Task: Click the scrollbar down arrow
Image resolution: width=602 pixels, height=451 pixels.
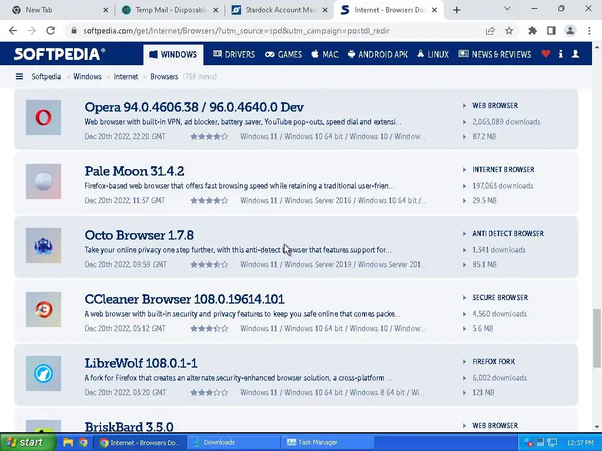Action: [x=597, y=427]
